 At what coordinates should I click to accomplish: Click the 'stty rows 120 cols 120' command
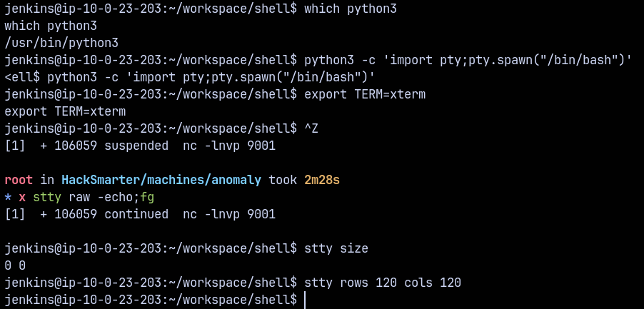(x=382, y=283)
